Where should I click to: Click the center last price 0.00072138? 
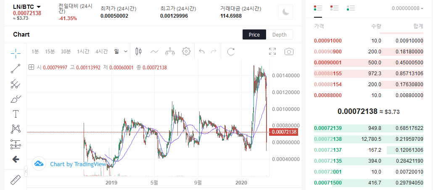click(357, 111)
